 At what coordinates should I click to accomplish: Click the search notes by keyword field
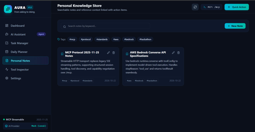click(x=105, y=26)
